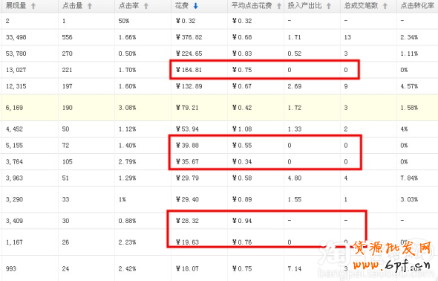Sort by 展现量 using arrow icon
Image resolution: width=438 pixels, height=281 pixels.
tap(33, 6)
